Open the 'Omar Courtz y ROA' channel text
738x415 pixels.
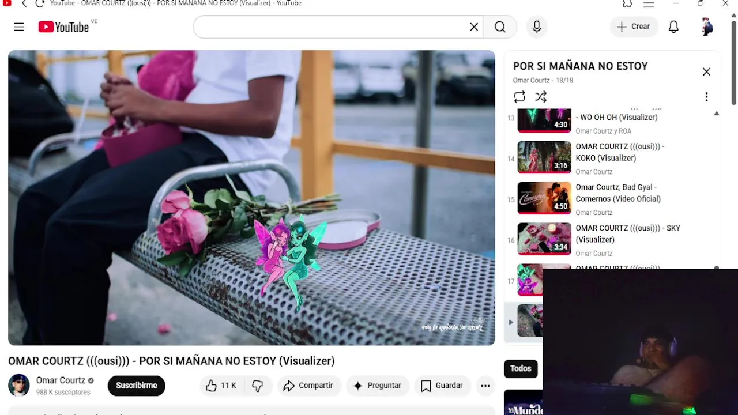point(604,131)
